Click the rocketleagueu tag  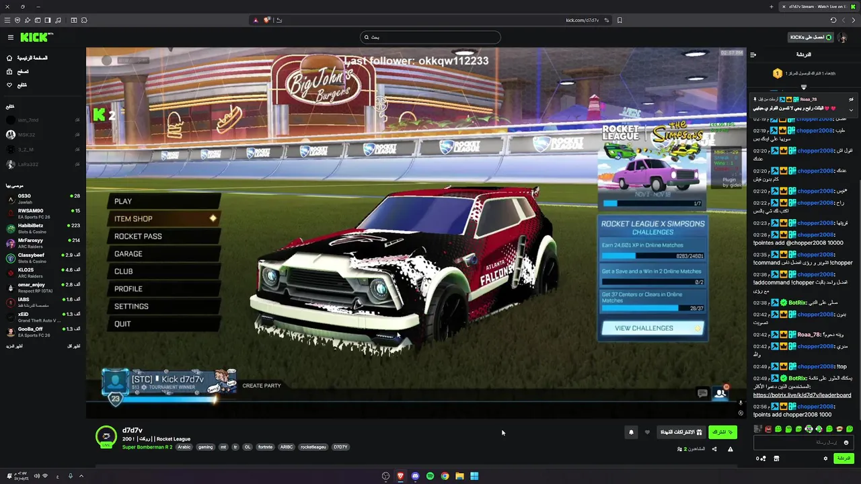pos(313,447)
